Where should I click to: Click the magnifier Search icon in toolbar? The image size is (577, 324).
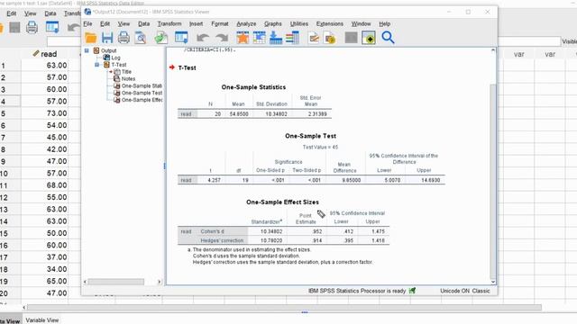point(388,38)
